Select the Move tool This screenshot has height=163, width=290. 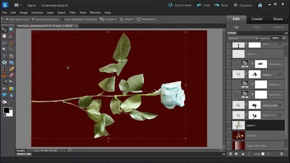(x=4, y=29)
